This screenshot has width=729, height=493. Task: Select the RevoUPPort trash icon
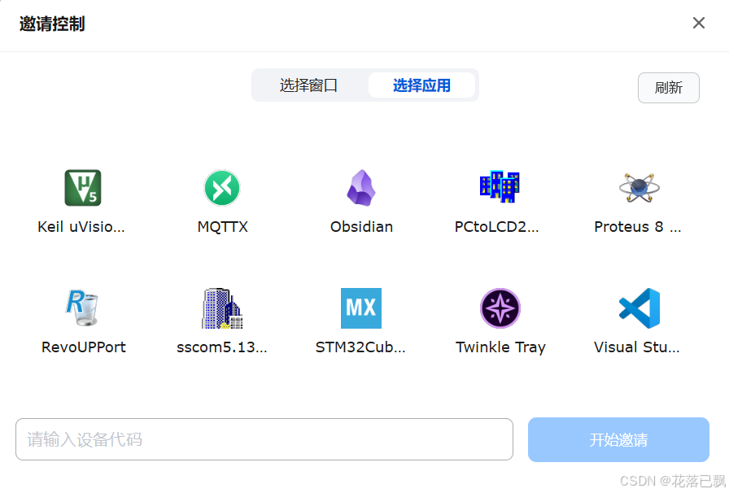point(83,308)
